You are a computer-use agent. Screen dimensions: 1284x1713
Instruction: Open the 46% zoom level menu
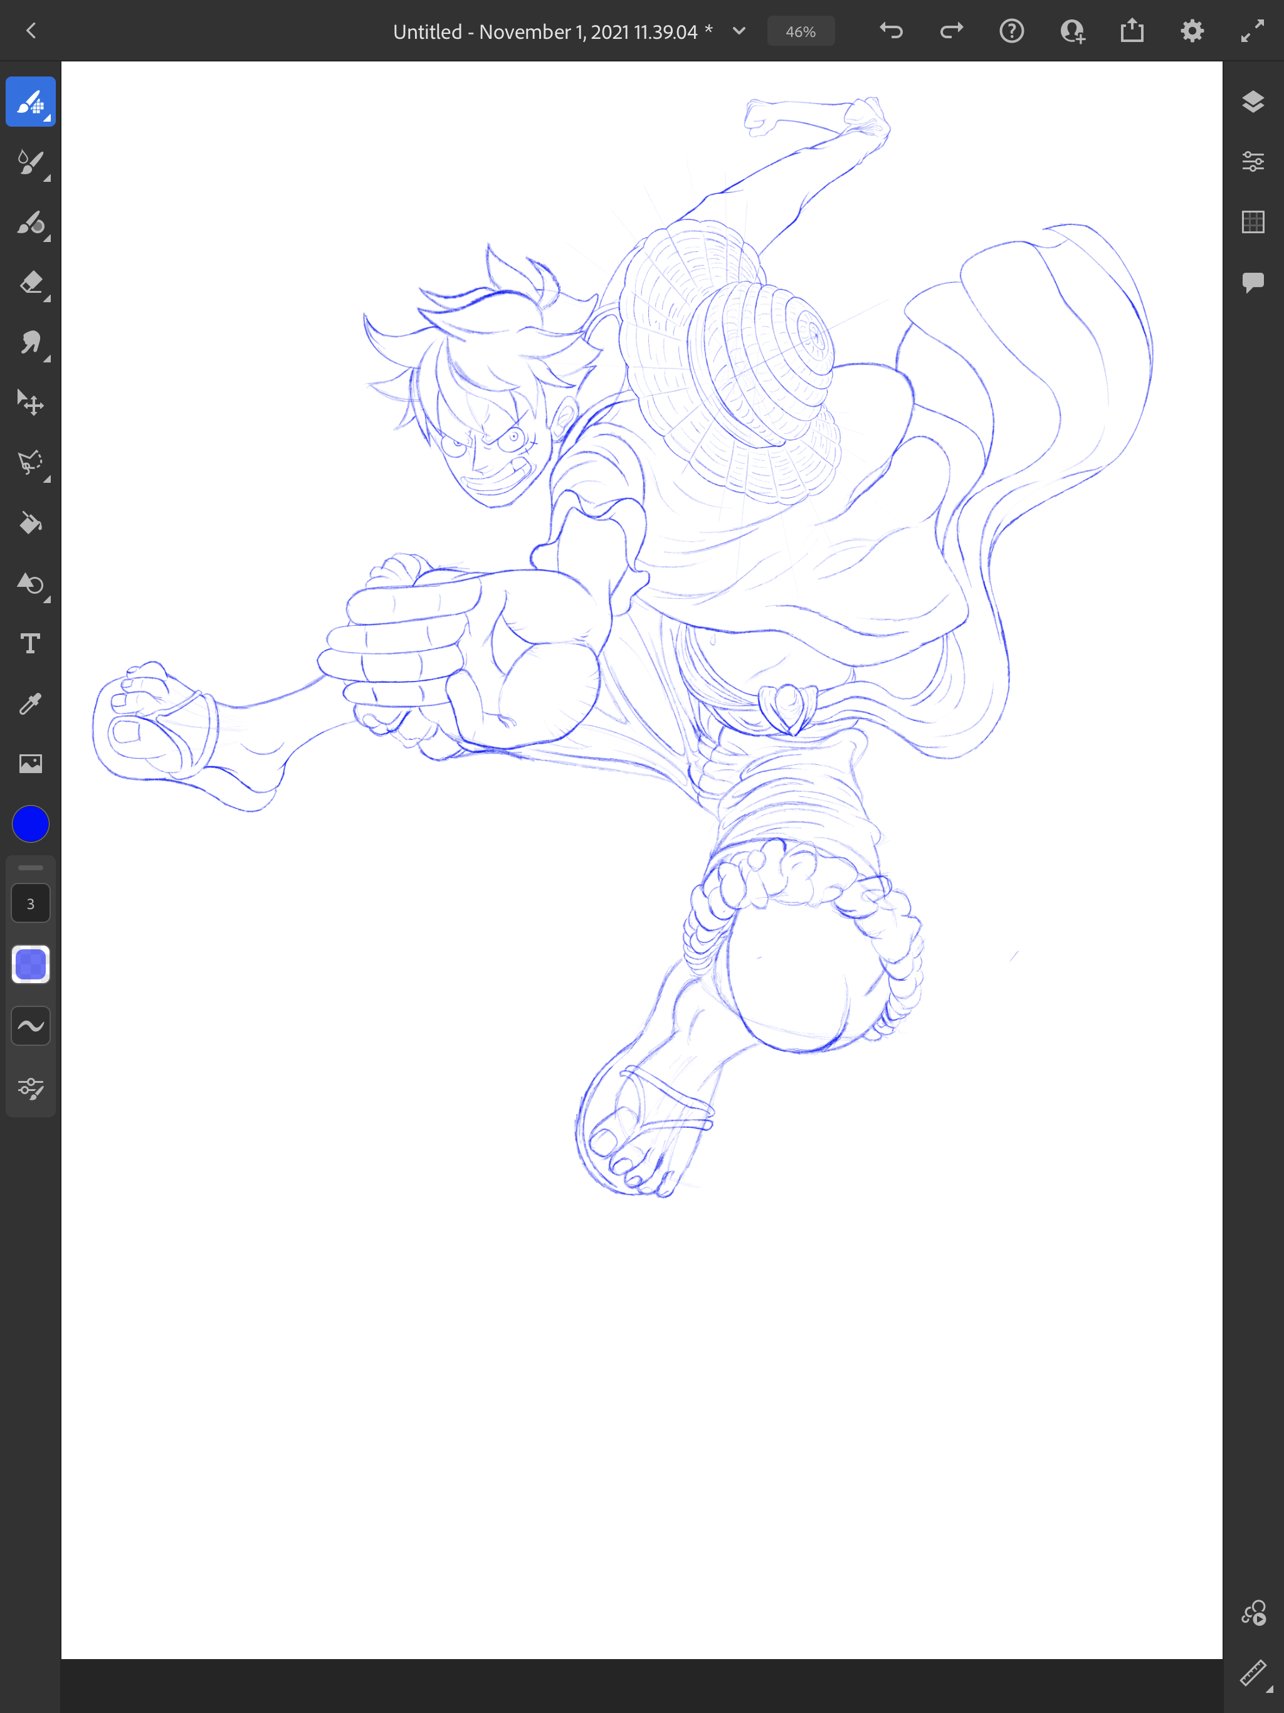coord(800,32)
